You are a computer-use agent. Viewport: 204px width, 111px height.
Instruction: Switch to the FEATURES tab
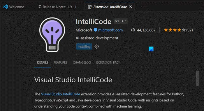[61, 62]
